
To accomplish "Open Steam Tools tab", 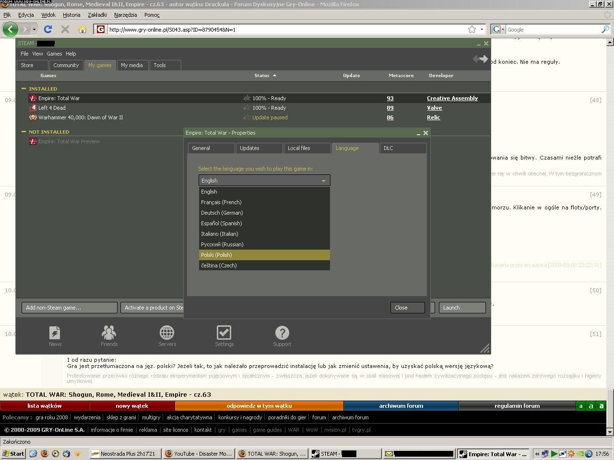I will pos(165,65).
